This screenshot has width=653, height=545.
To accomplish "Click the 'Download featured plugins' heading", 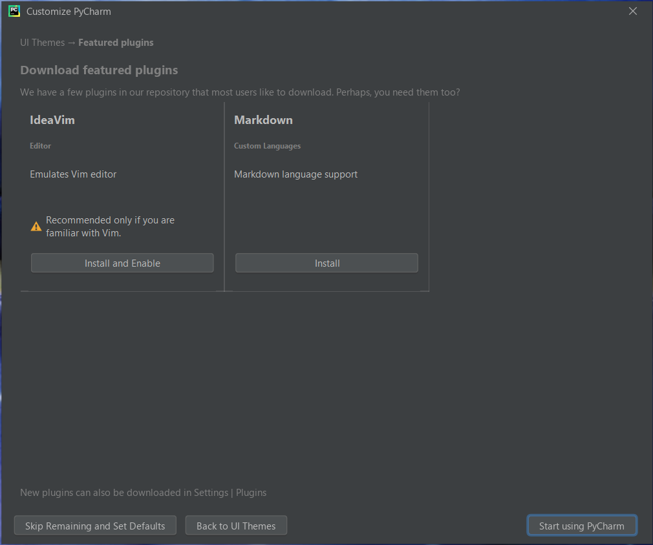I will (x=99, y=70).
